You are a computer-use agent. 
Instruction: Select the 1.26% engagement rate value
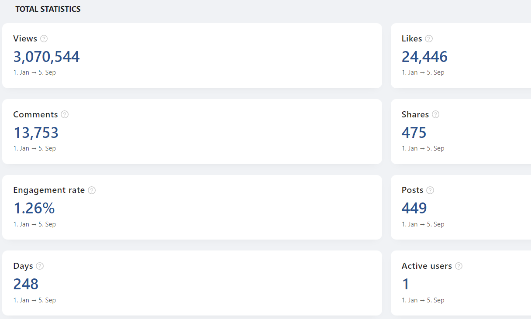34,209
